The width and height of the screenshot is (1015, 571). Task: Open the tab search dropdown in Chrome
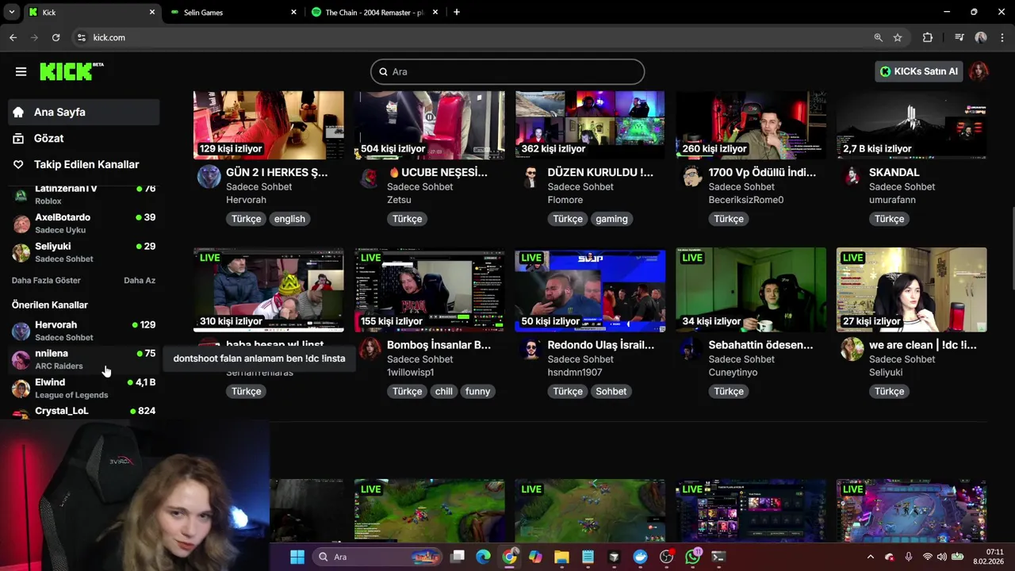point(13,12)
